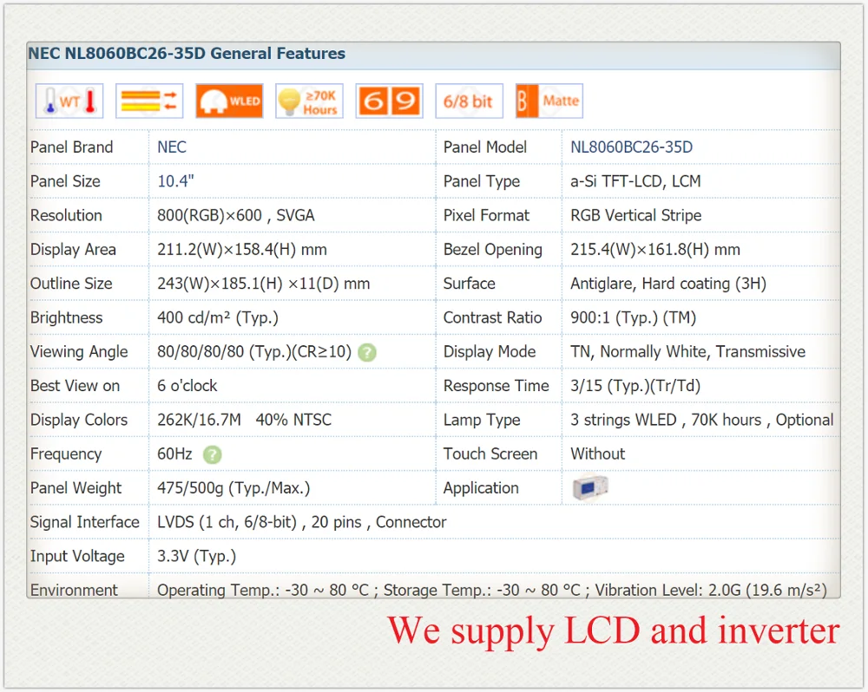
Task: Click the Frequency label
Action: coord(66,454)
